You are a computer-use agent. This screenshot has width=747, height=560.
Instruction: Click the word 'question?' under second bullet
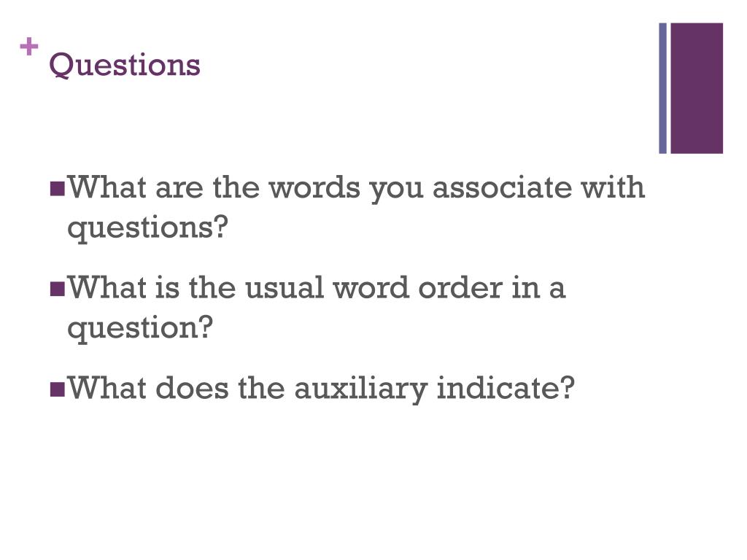[x=140, y=329]
